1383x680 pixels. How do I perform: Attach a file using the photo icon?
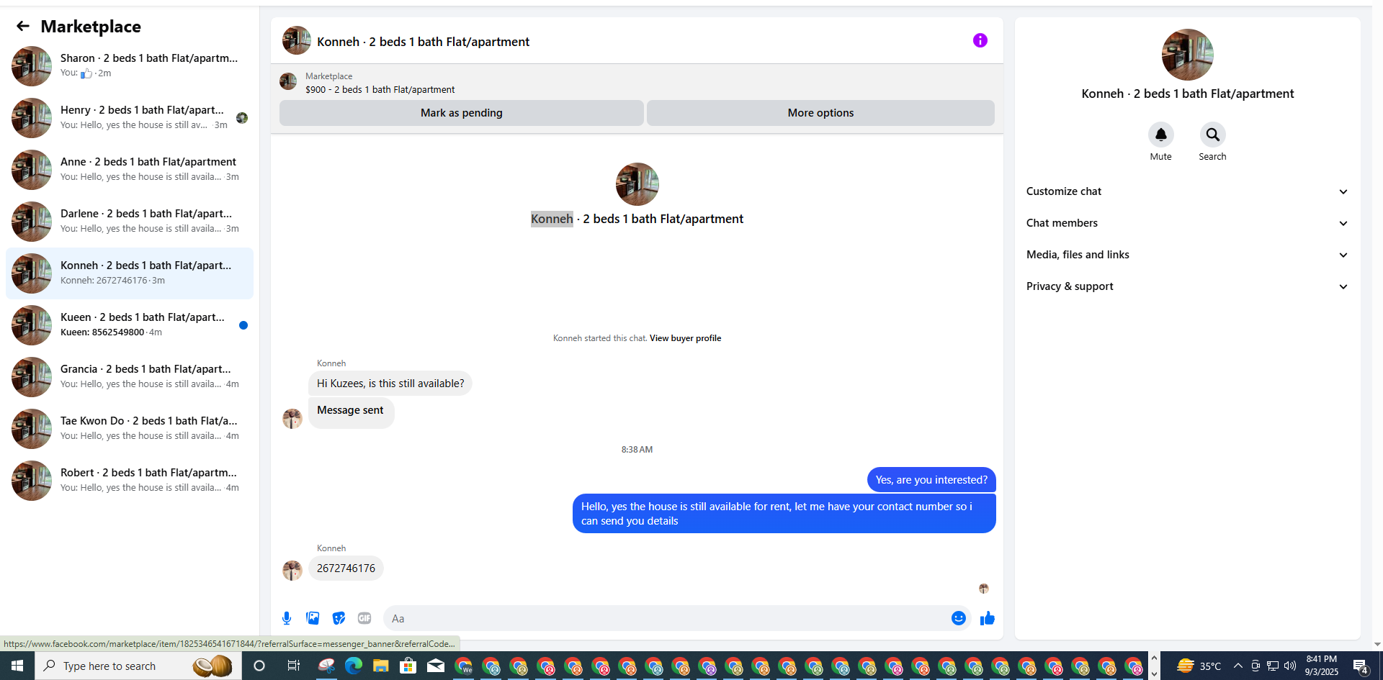coord(313,618)
